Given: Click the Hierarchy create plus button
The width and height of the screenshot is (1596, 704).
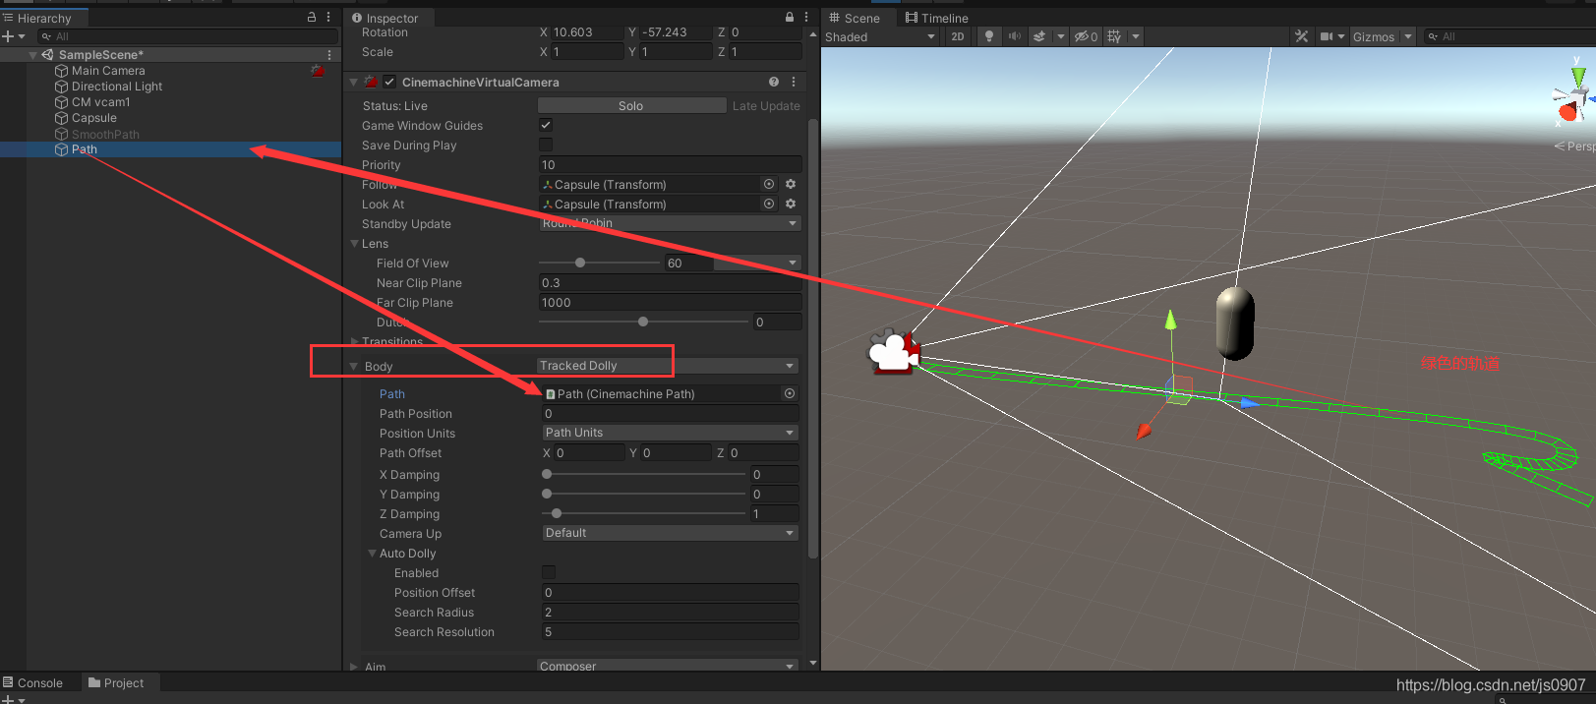Looking at the screenshot, I should 8,36.
